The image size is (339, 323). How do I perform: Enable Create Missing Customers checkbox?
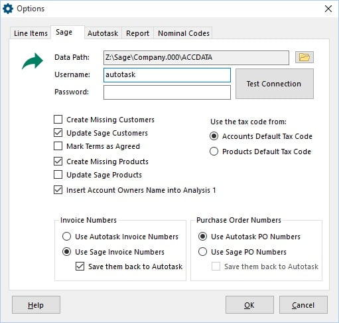(58, 120)
